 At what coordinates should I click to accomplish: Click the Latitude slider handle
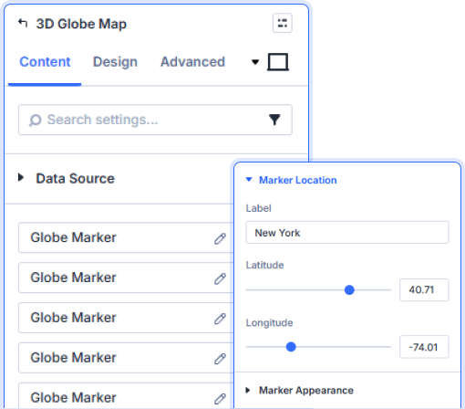pos(349,290)
